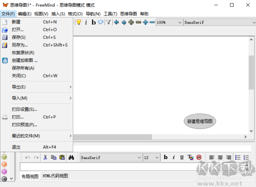This screenshot has width=256, height=187.
Task: Choose 另存为... save as
Action: [37, 45]
